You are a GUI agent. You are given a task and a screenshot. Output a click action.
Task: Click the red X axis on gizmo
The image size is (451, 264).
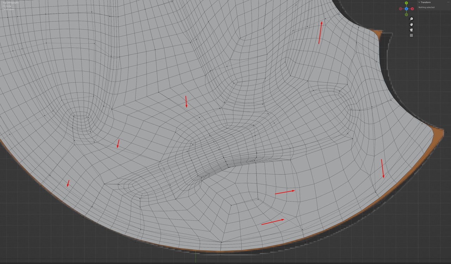coord(412,8)
